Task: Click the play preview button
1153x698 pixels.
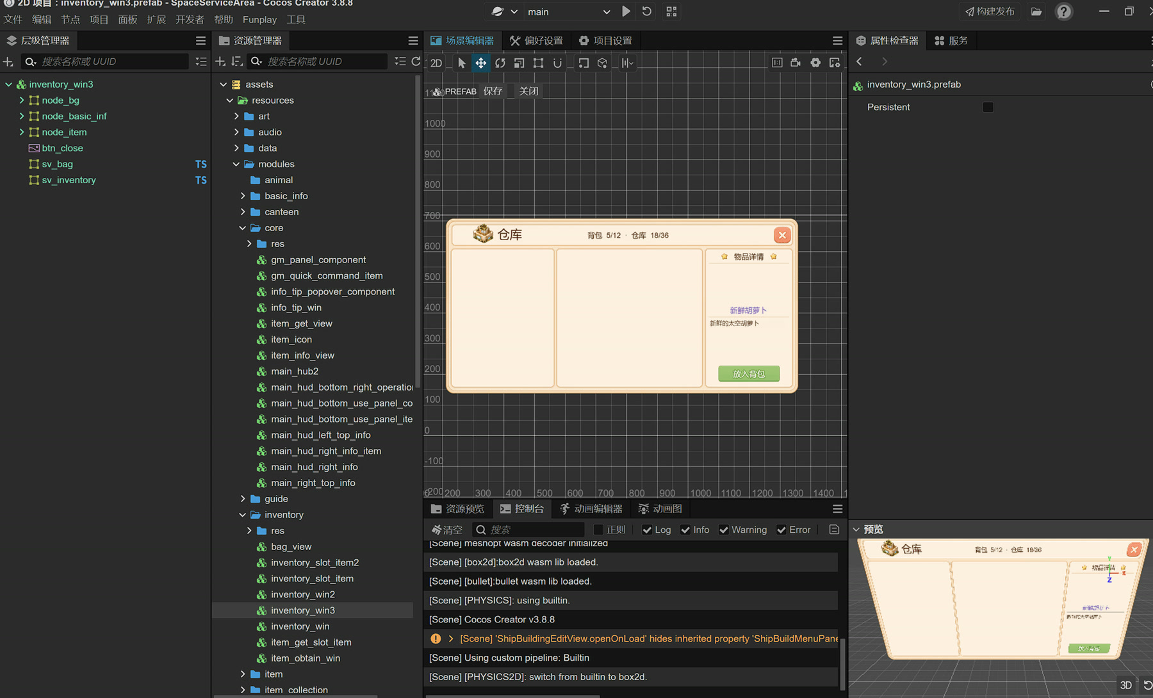Action: tap(626, 12)
